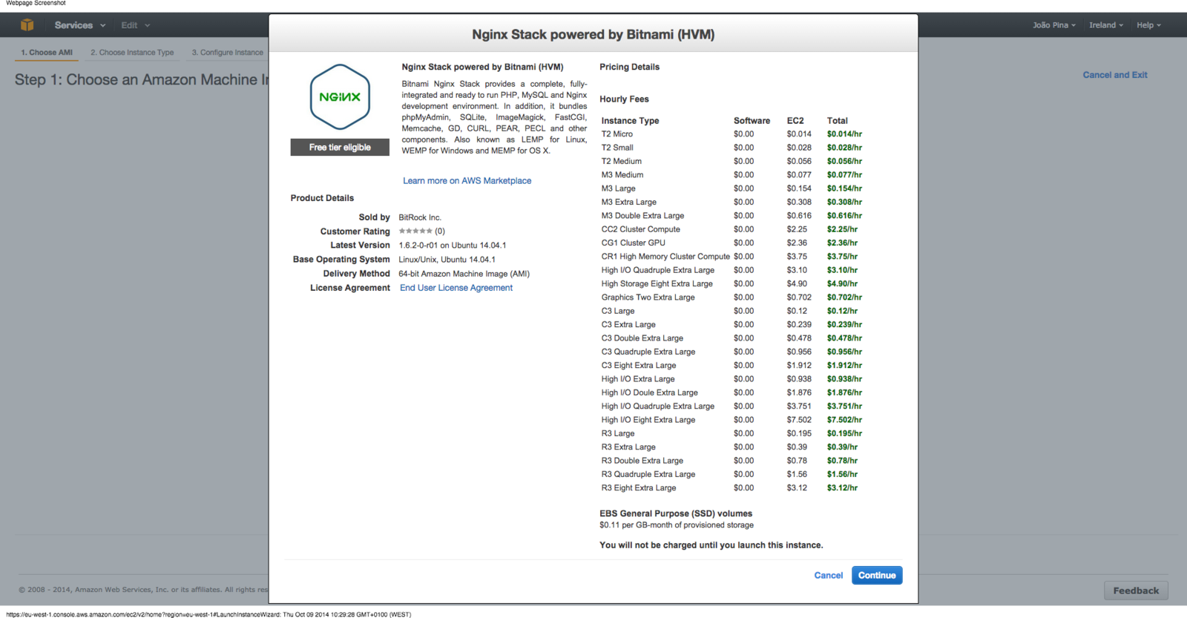Click the Nginx hexagon logo
The width and height of the screenshot is (1187, 618).
pos(340,97)
